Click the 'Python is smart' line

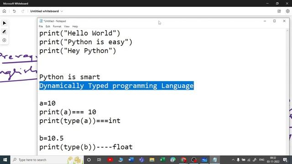70,77
